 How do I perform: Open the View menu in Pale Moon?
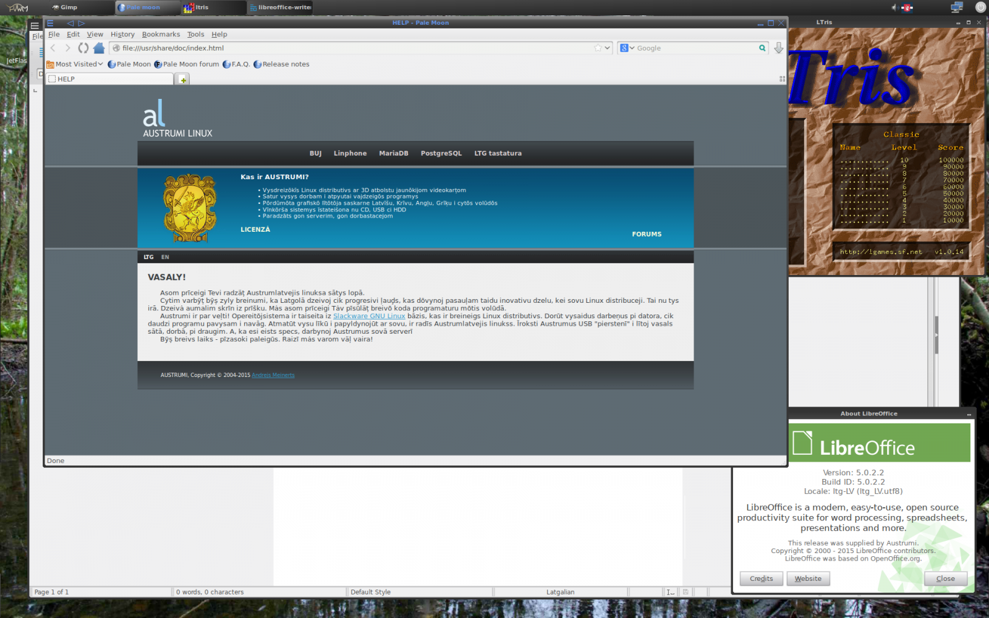click(95, 35)
